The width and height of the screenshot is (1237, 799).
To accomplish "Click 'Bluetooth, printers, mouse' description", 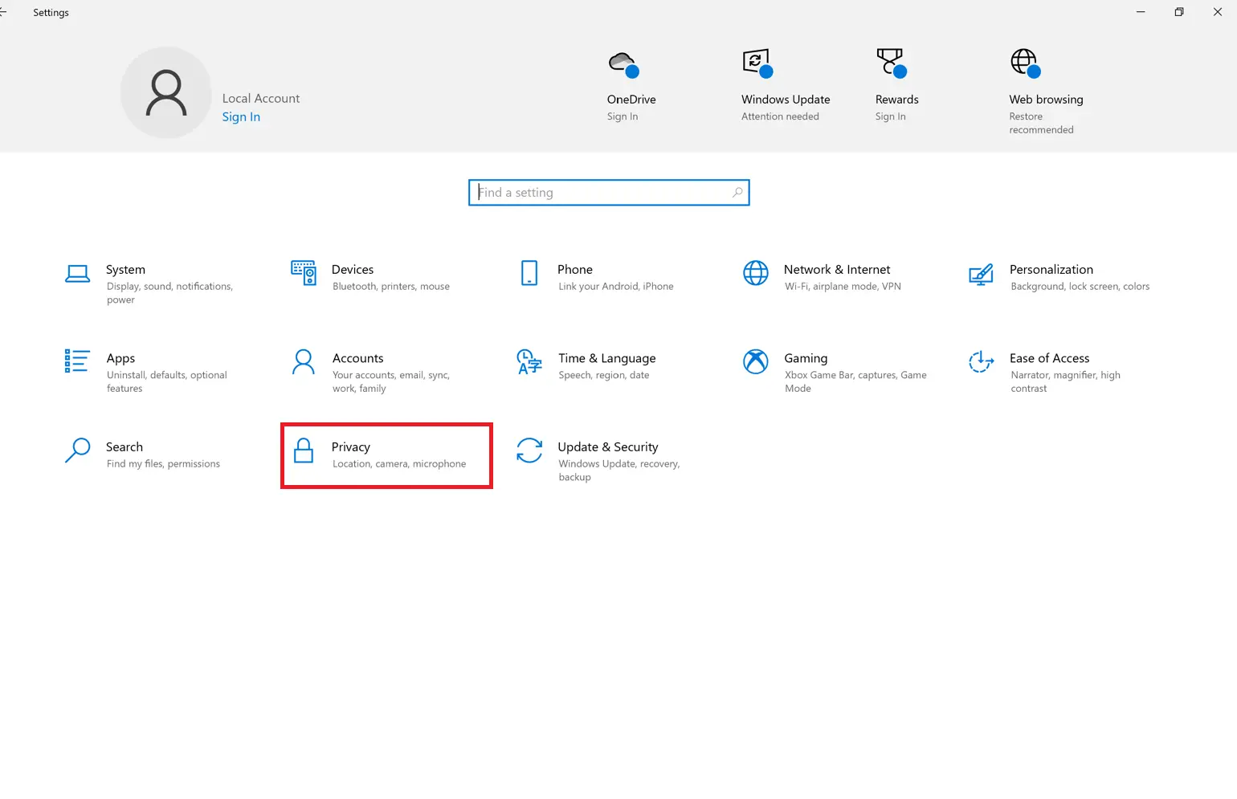I will pyautogui.click(x=391, y=287).
